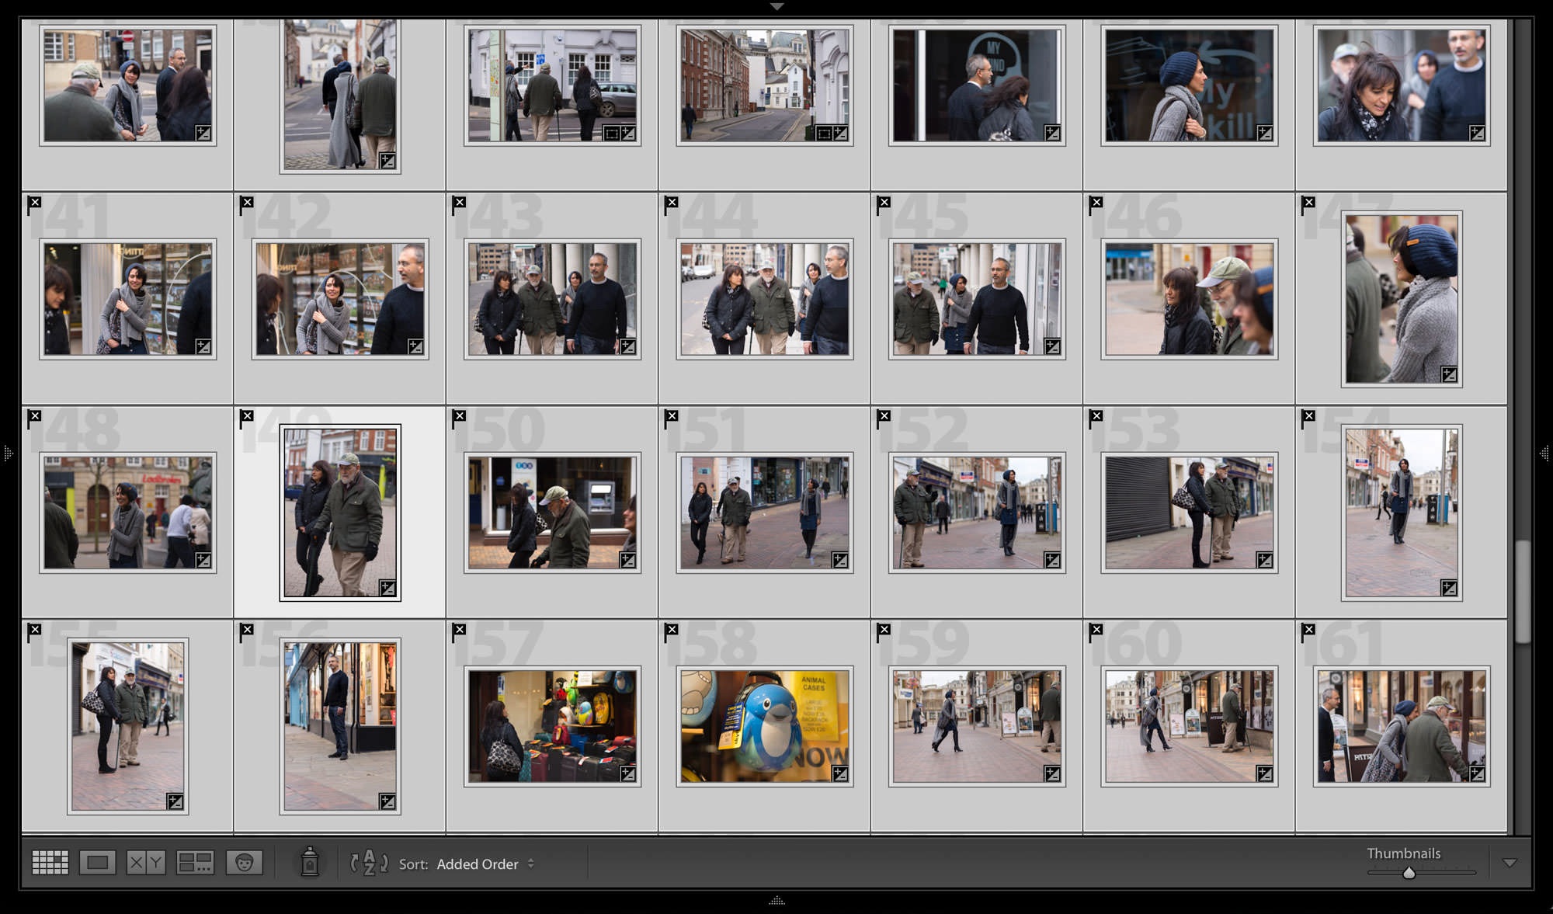Click the sort direction A-Z icon
Image resolution: width=1553 pixels, height=914 pixels.
click(370, 864)
